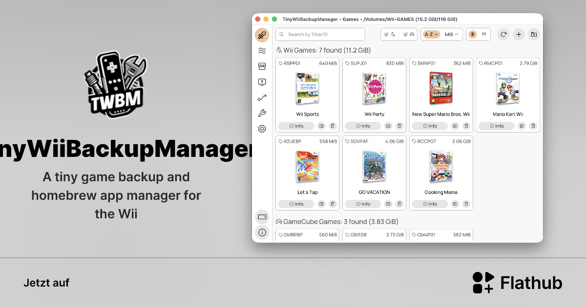
Task: Show app information via the info icon
Action: [x=262, y=232]
